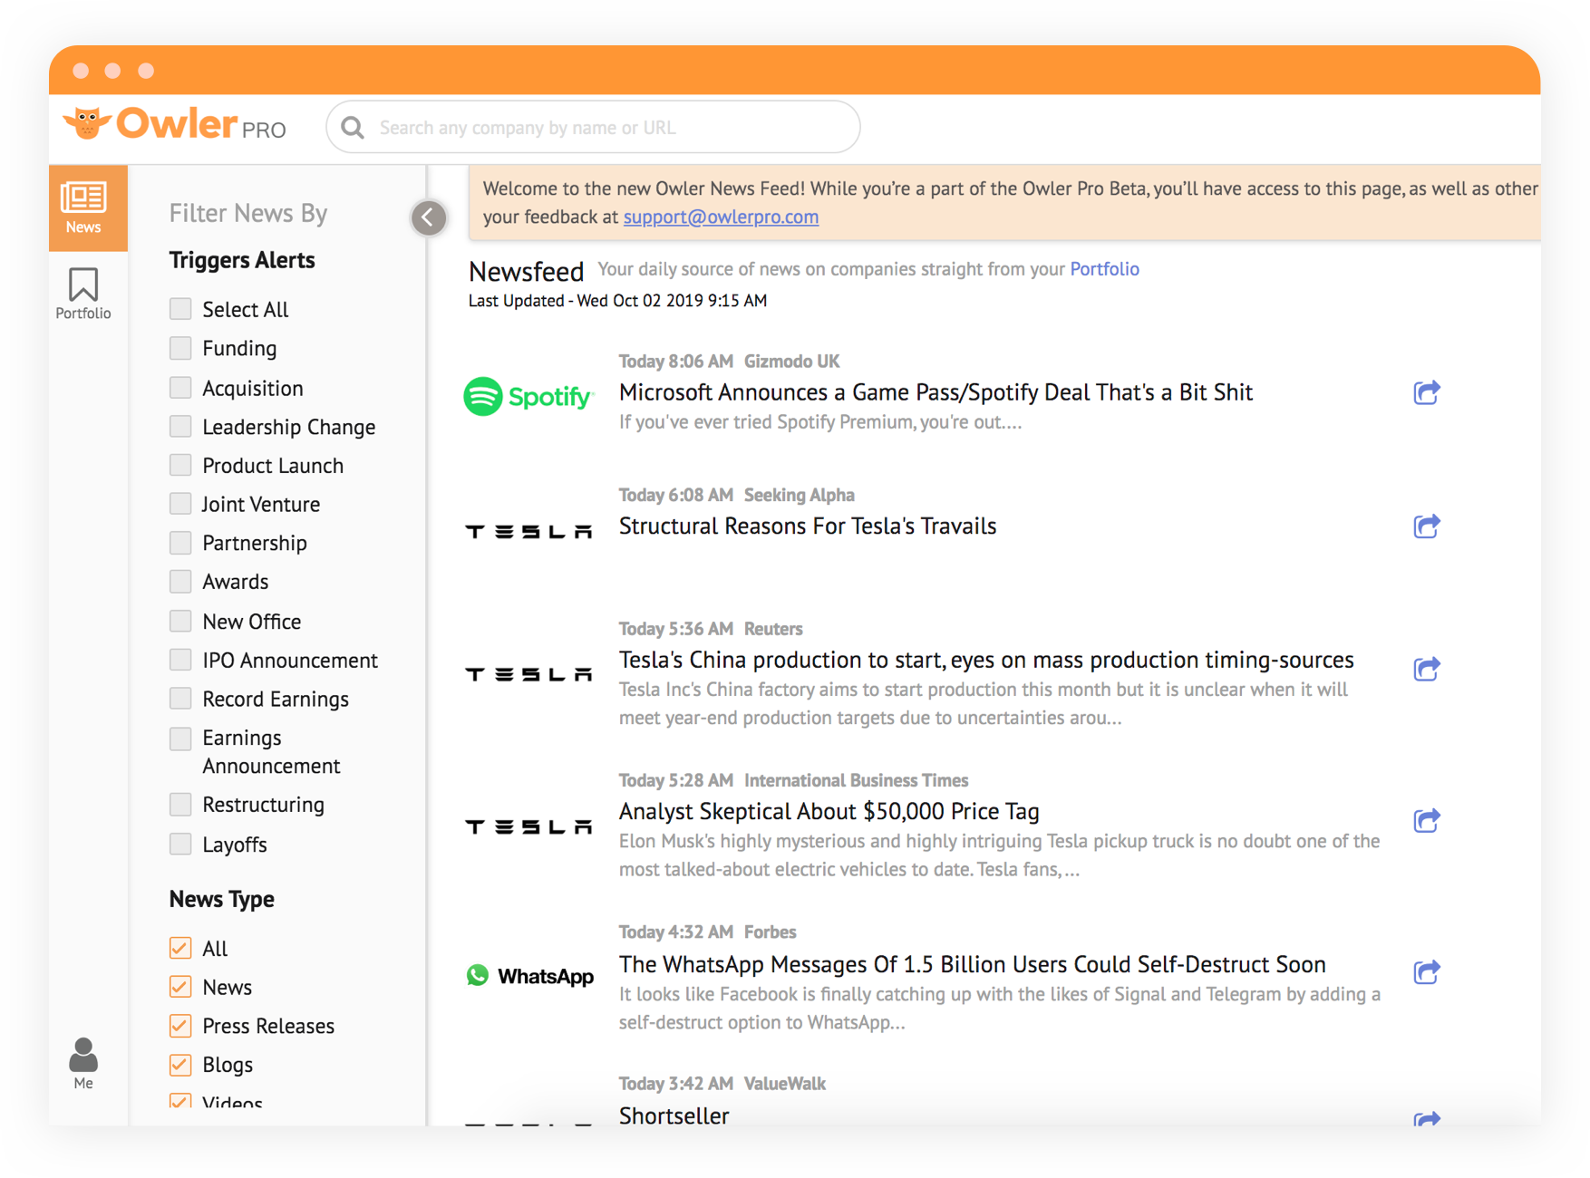Viewport: 1590px width, 1178px height.
Task: Check the Funding trigger filter
Action: pos(180,349)
